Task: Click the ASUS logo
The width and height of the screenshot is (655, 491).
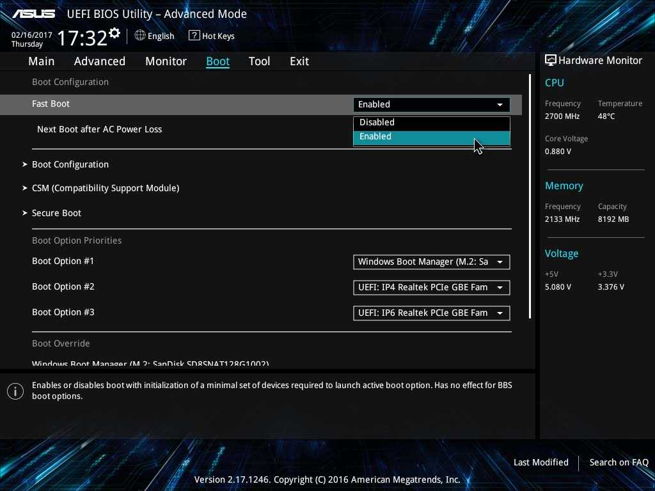Action: pyautogui.click(x=33, y=14)
